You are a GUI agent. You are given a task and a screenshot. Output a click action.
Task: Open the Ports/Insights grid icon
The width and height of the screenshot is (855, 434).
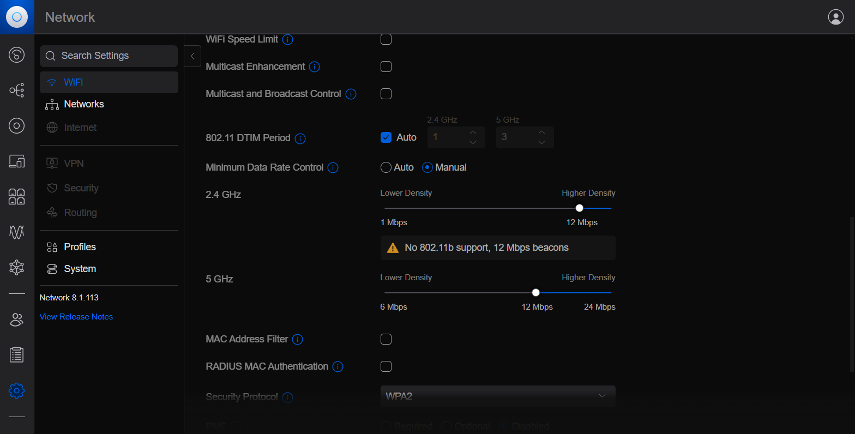click(17, 196)
